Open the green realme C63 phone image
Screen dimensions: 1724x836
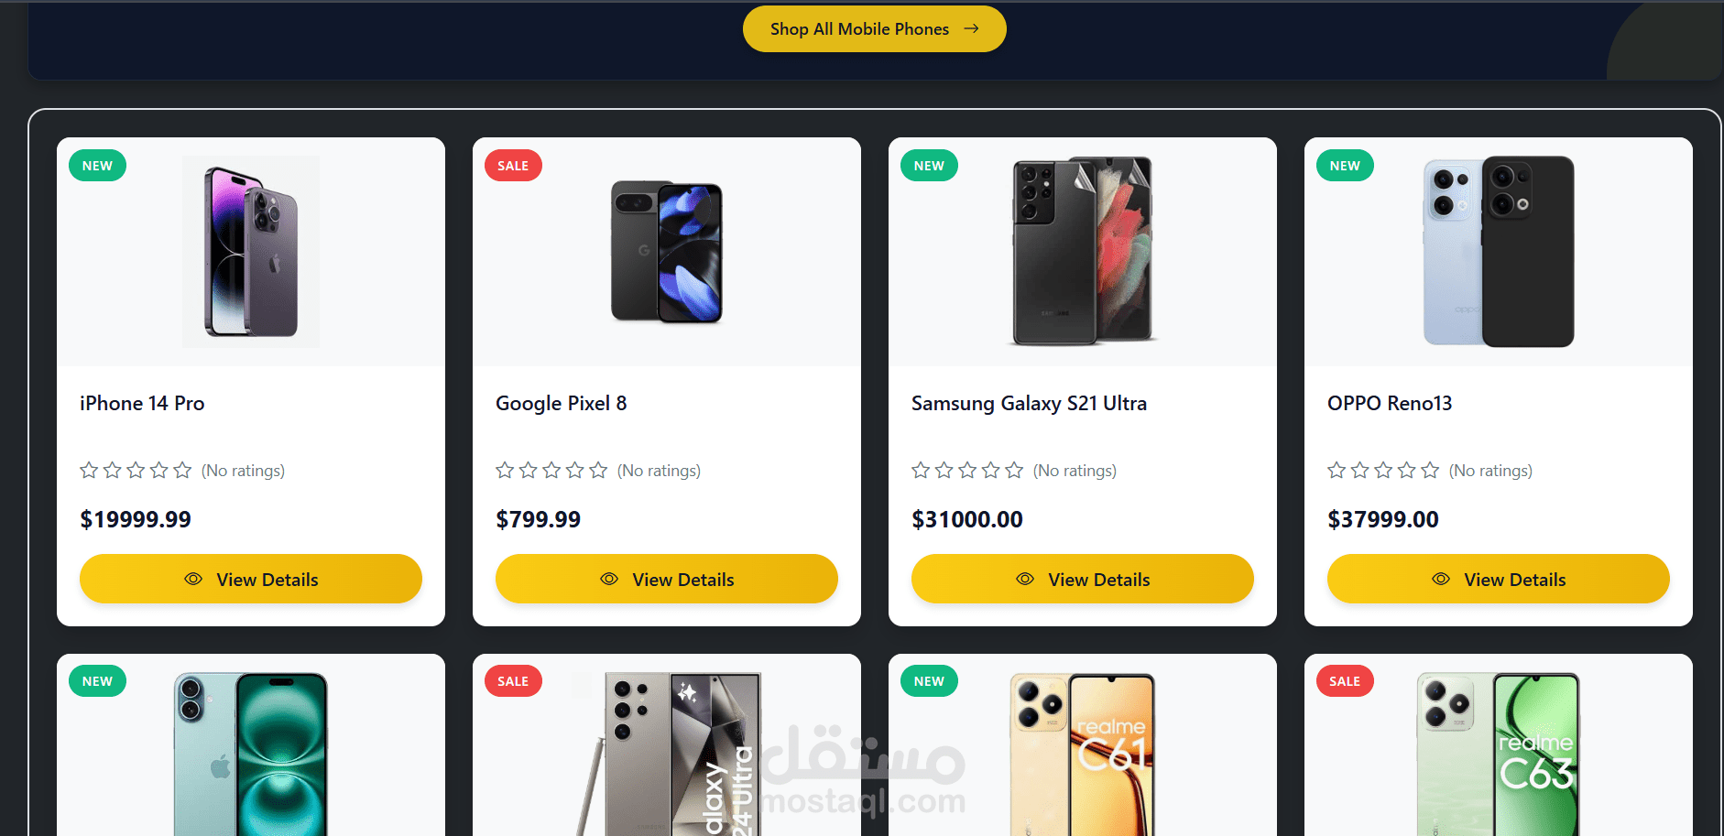1499,755
